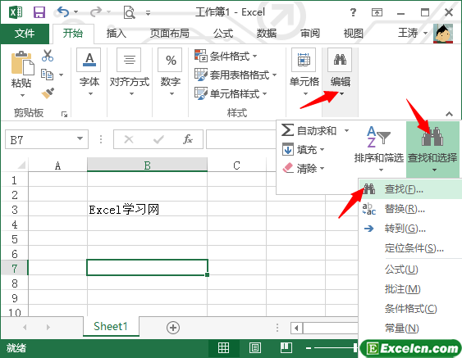The width and height of the screenshot is (462, 358).
Task: Switch to the 审阅 ribbon tab
Action: tap(310, 34)
